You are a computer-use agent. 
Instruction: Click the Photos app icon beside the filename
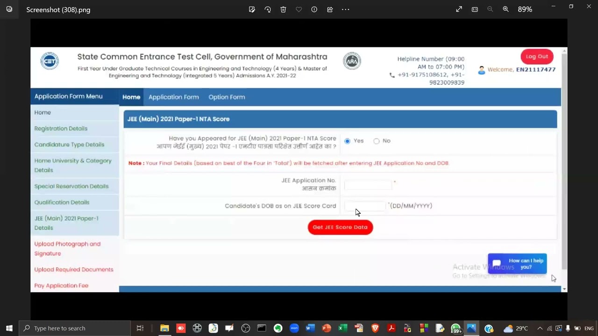[9, 9]
